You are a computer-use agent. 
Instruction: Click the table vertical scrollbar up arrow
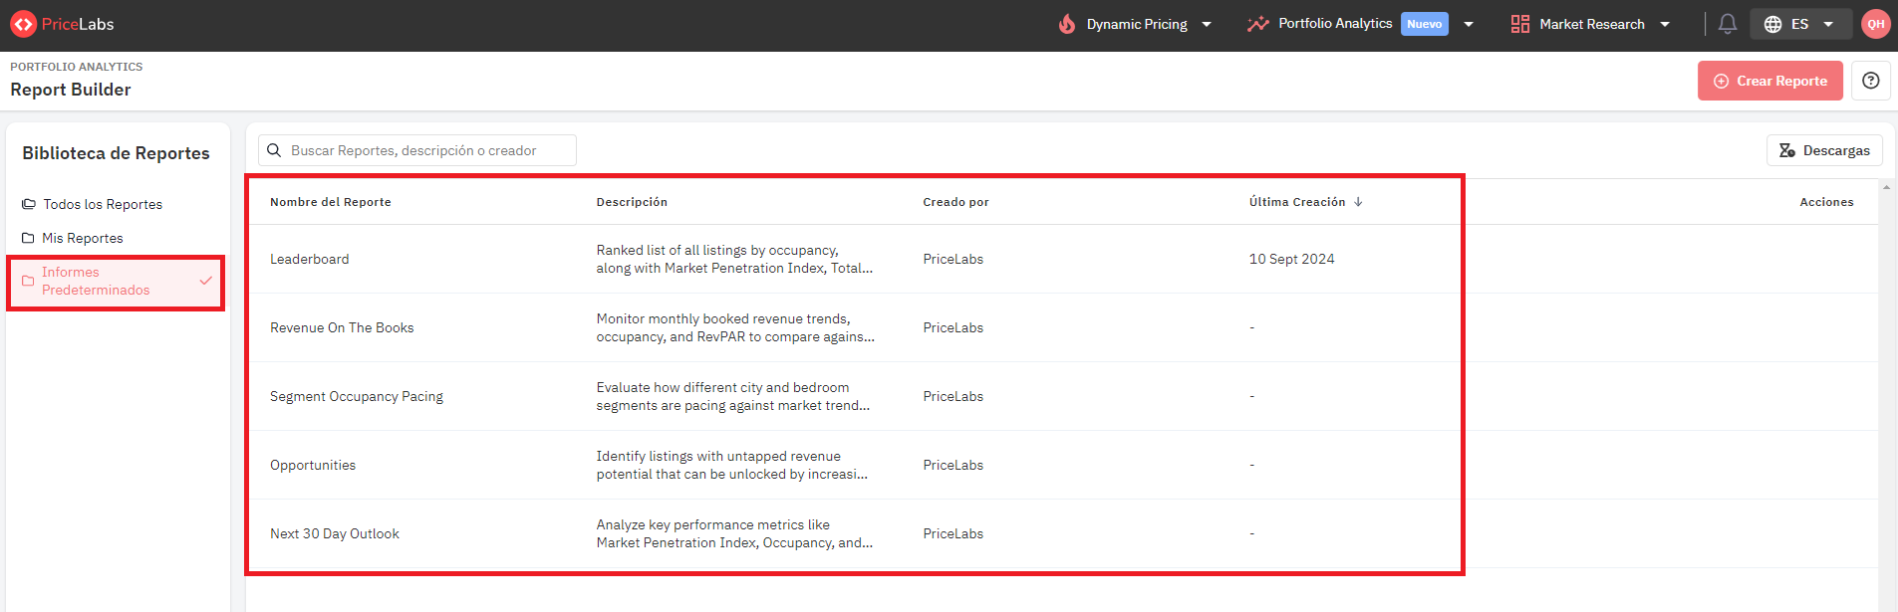(1886, 187)
